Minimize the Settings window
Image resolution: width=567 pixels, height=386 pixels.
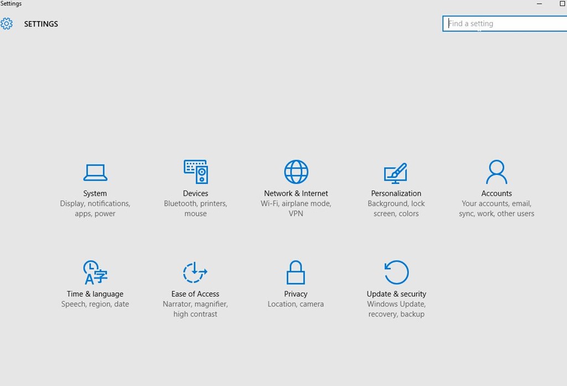click(x=539, y=4)
